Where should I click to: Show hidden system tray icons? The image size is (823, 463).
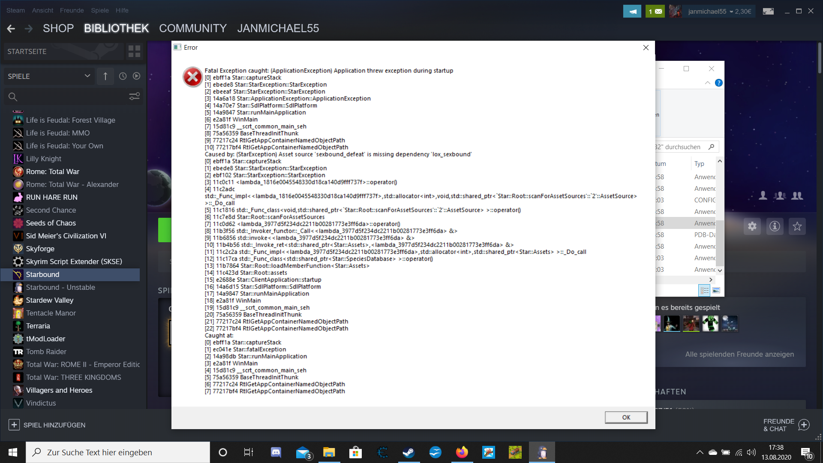pyautogui.click(x=700, y=452)
